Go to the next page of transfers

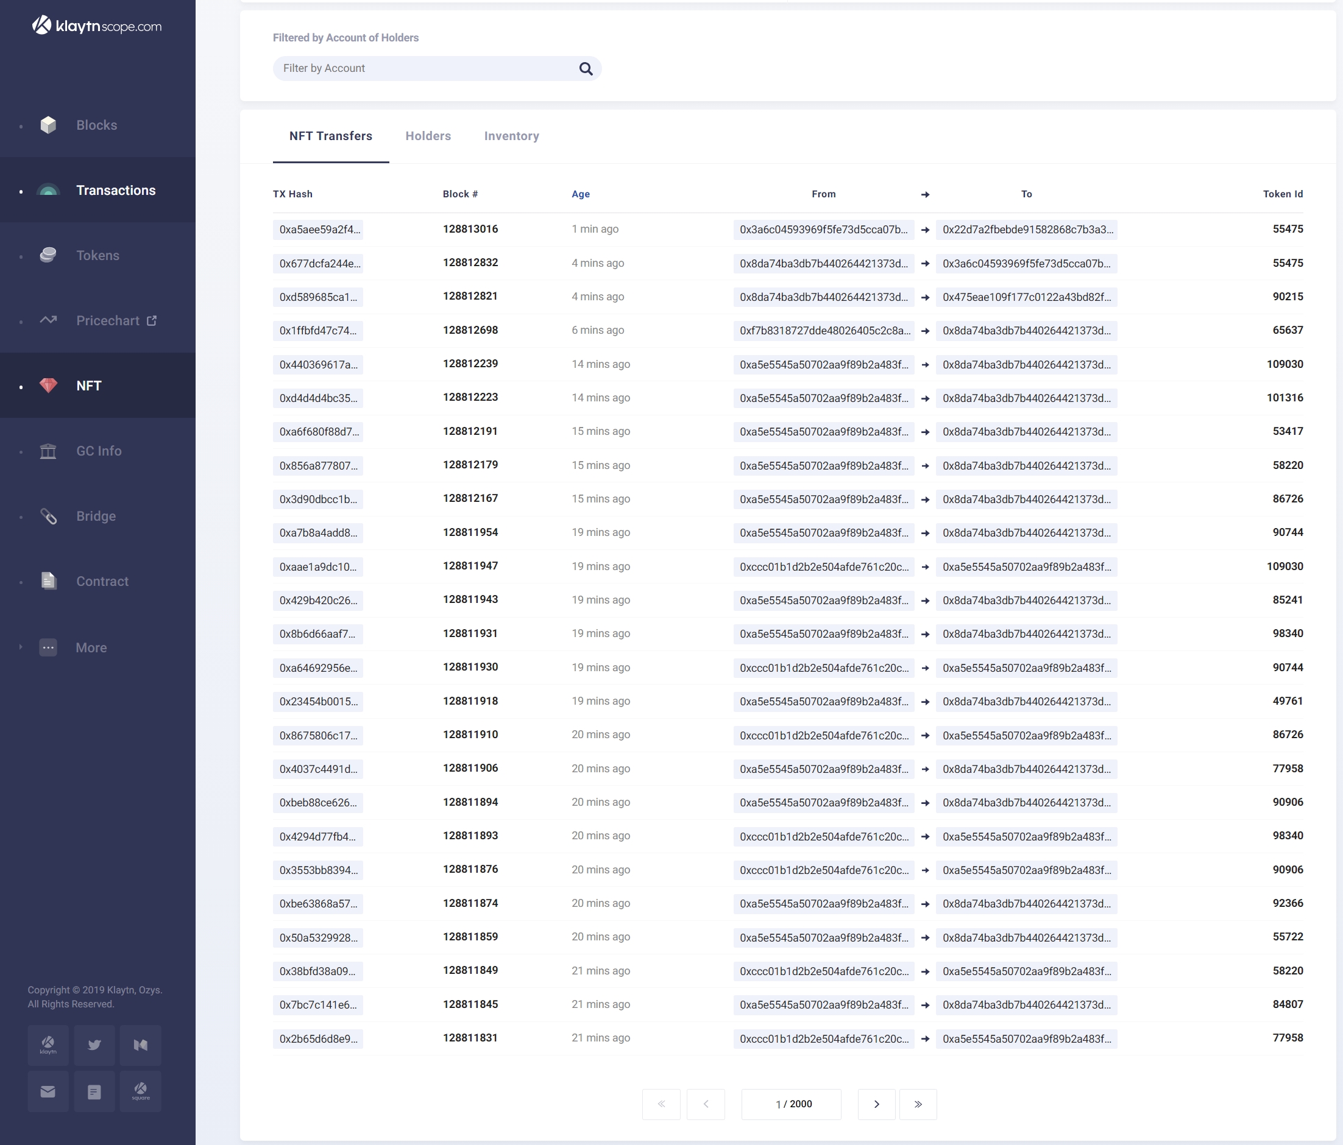[876, 1104]
